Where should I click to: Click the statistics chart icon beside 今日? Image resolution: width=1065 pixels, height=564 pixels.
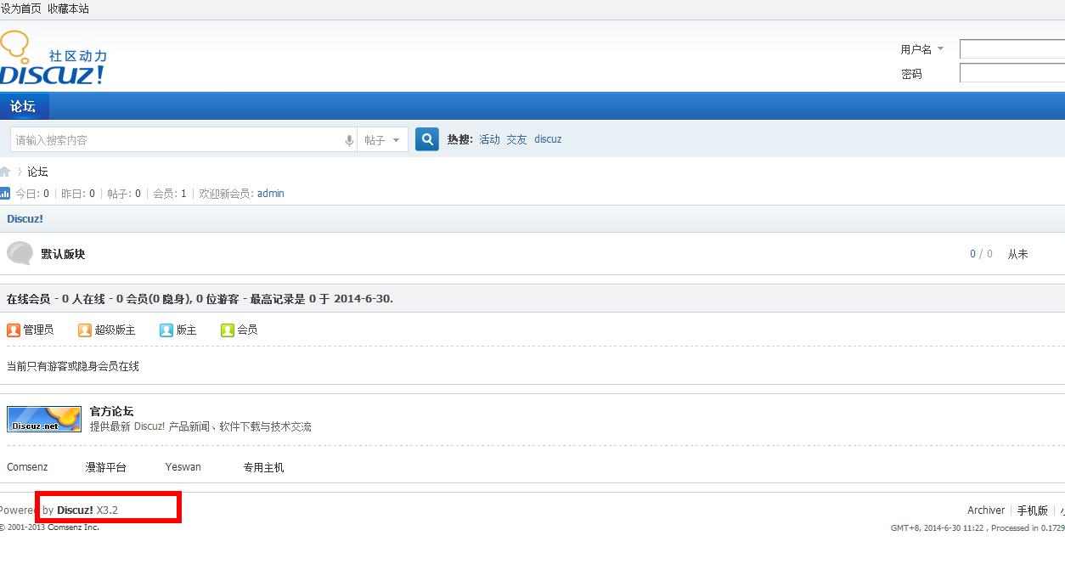pyautogui.click(x=5, y=194)
